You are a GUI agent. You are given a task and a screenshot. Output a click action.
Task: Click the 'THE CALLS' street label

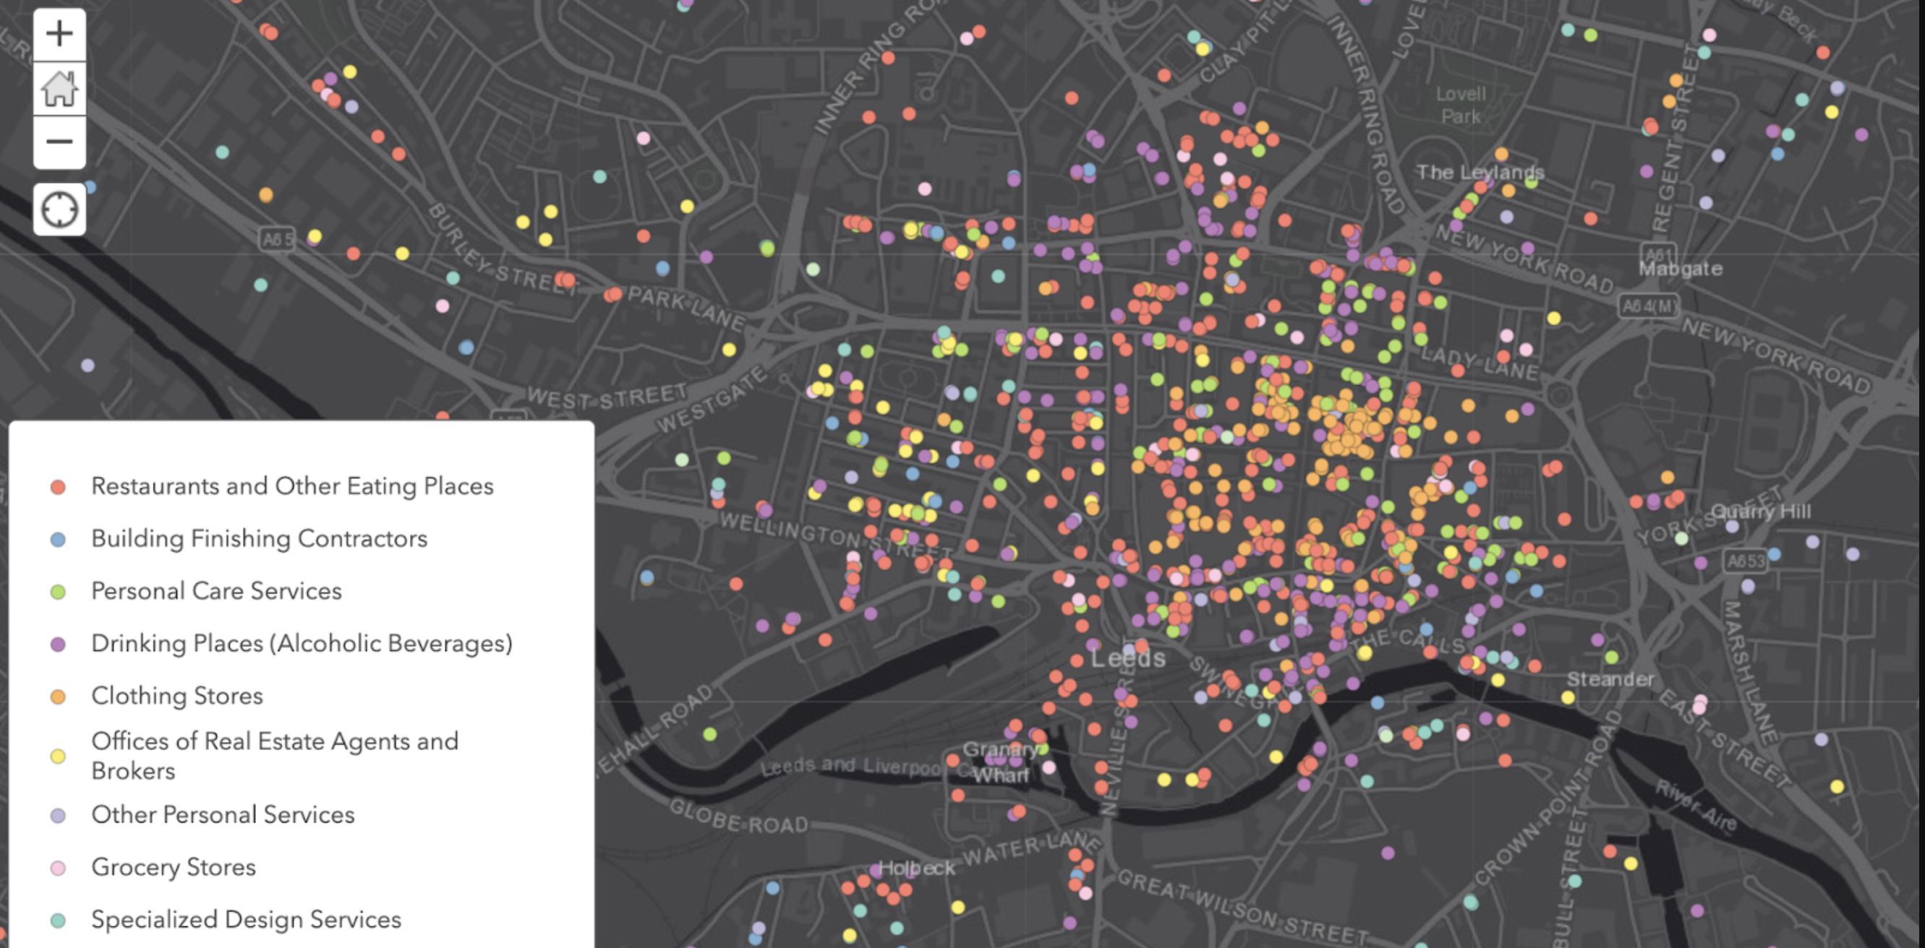coord(1407,640)
